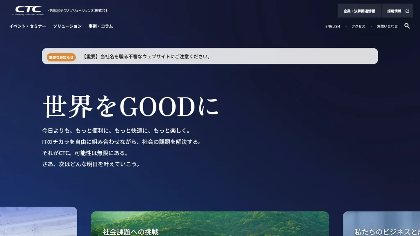Open the お問い合わせ contact page
This screenshot has width=420, height=236.
click(387, 26)
